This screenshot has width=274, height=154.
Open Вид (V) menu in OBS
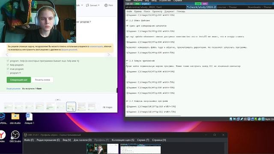tap(67, 140)
